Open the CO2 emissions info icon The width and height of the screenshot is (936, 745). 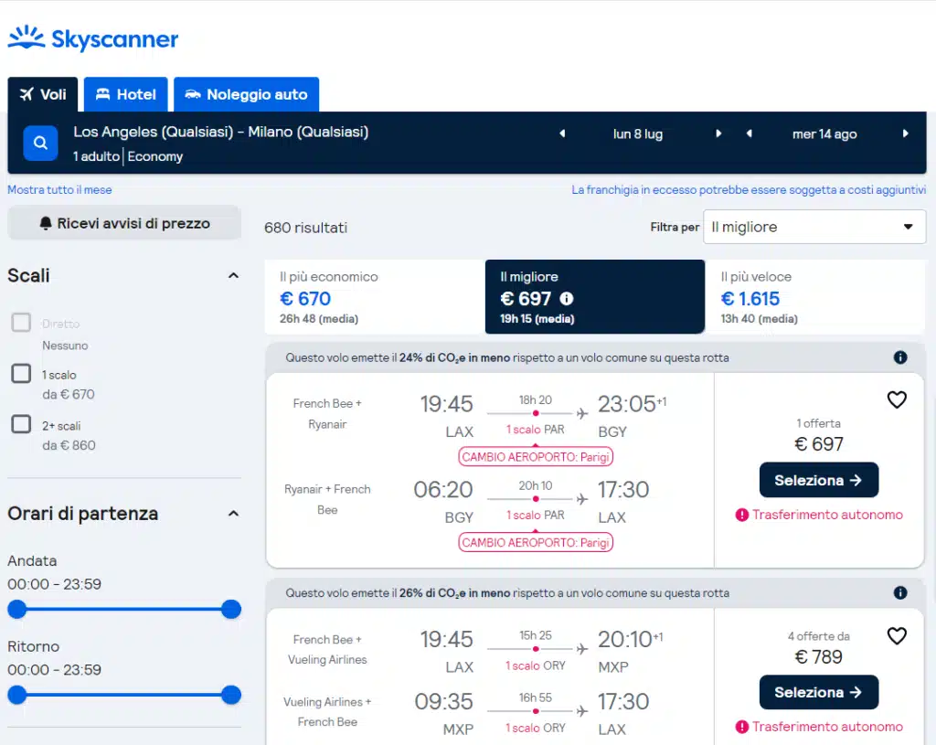click(900, 357)
